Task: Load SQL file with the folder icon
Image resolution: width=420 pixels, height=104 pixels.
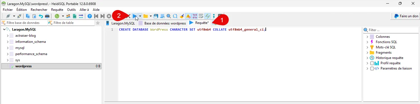Action: point(145,16)
